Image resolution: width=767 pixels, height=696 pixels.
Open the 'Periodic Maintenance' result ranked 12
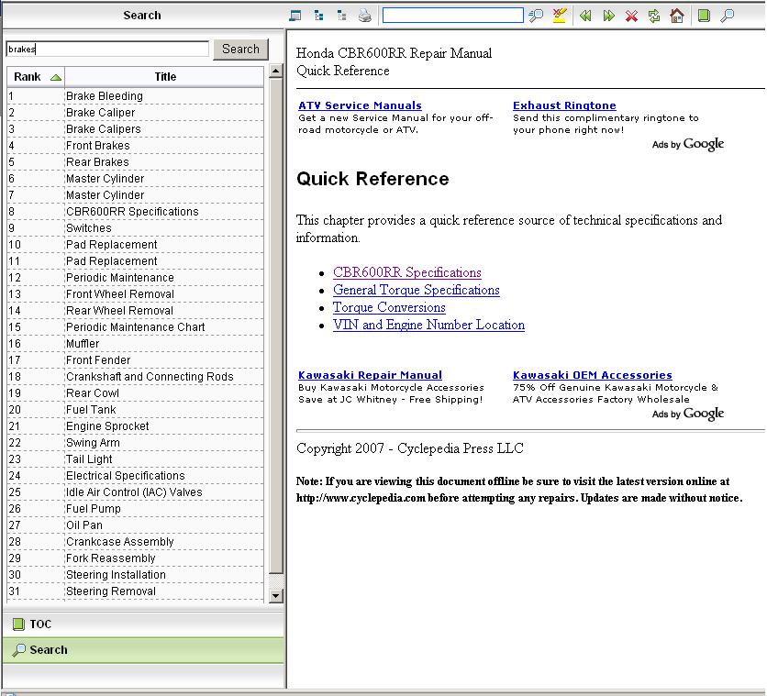tap(136, 278)
